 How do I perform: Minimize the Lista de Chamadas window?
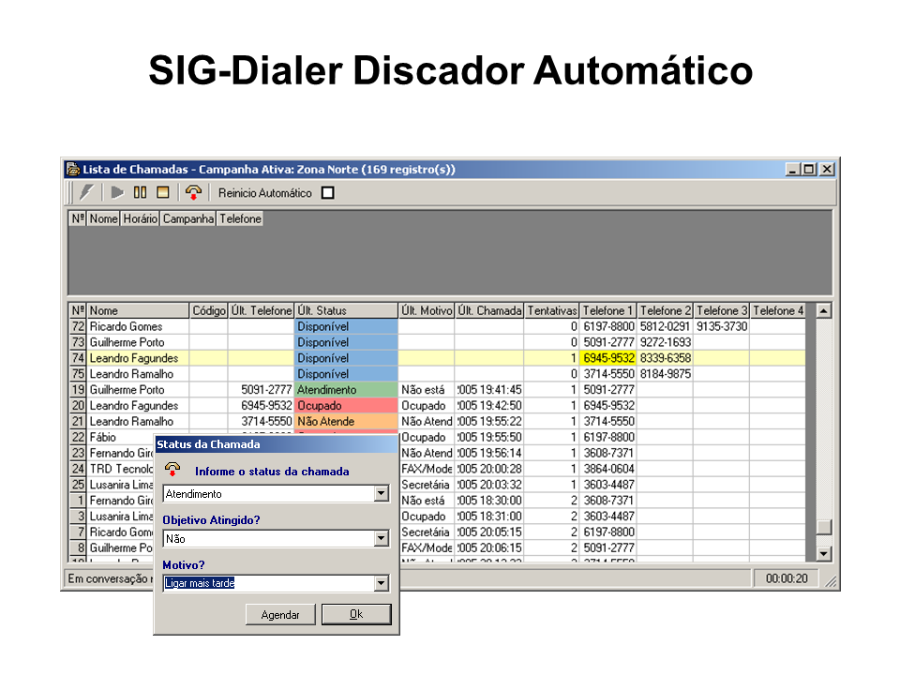pyautogui.click(x=793, y=170)
